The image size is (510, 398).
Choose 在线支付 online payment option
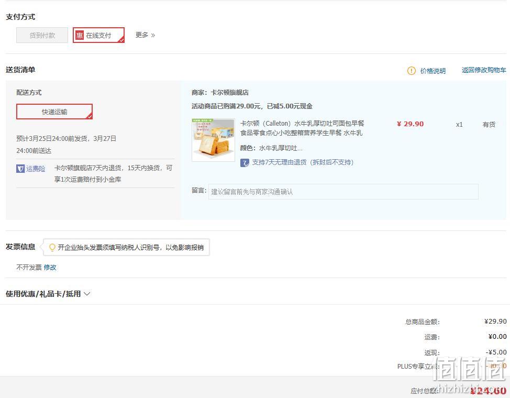click(x=98, y=35)
